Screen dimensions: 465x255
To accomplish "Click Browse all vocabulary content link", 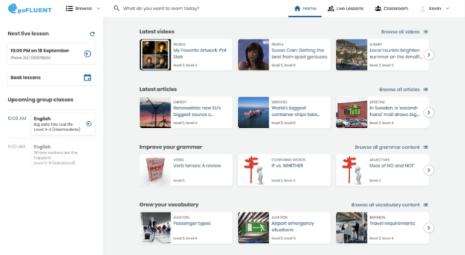I will coord(390,205).
